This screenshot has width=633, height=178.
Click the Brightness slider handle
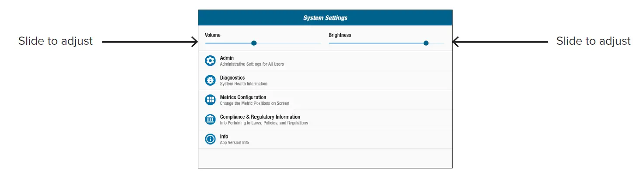426,43
